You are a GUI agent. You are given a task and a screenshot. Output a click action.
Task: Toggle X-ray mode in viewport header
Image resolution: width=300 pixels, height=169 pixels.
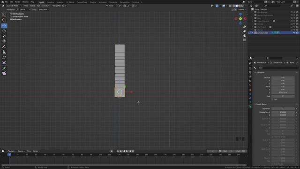point(230,6)
